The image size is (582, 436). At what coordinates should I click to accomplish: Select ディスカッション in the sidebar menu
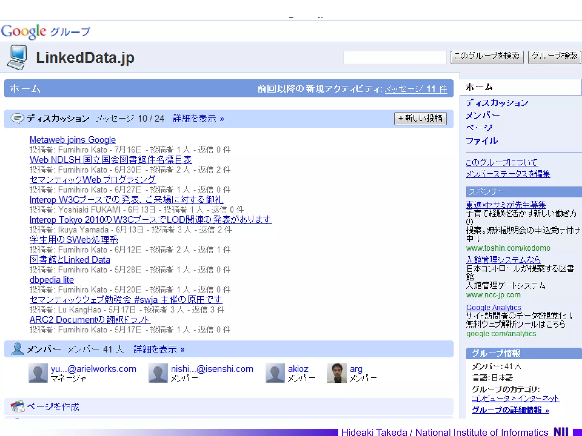(x=497, y=102)
